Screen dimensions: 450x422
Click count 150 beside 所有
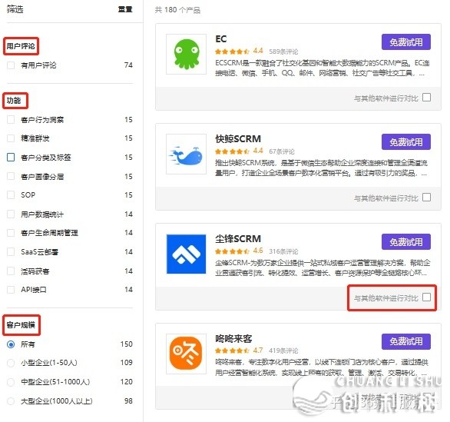coord(127,344)
